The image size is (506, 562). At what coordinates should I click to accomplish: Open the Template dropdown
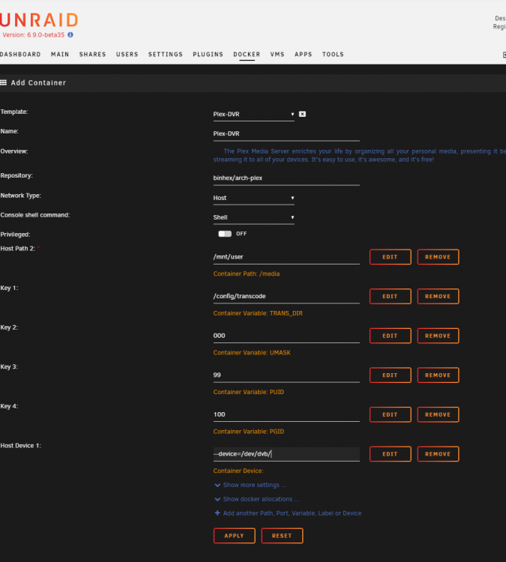pyautogui.click(x=253, y=115)
